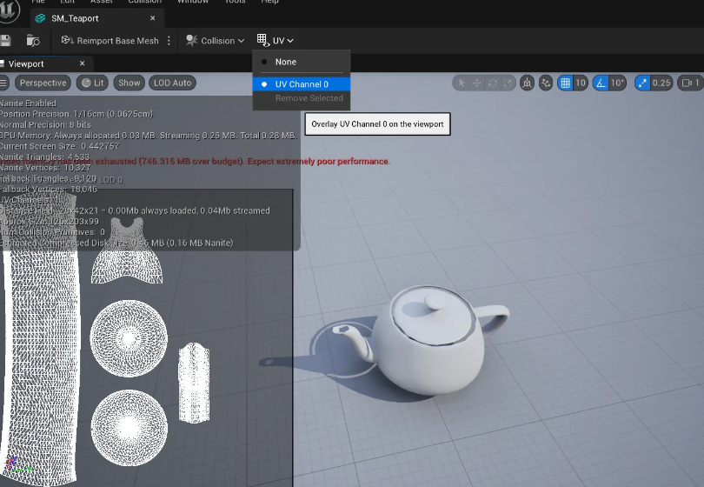Open the grid snap value 10 dropdown
704x487 pixels.
click(581, 83)
